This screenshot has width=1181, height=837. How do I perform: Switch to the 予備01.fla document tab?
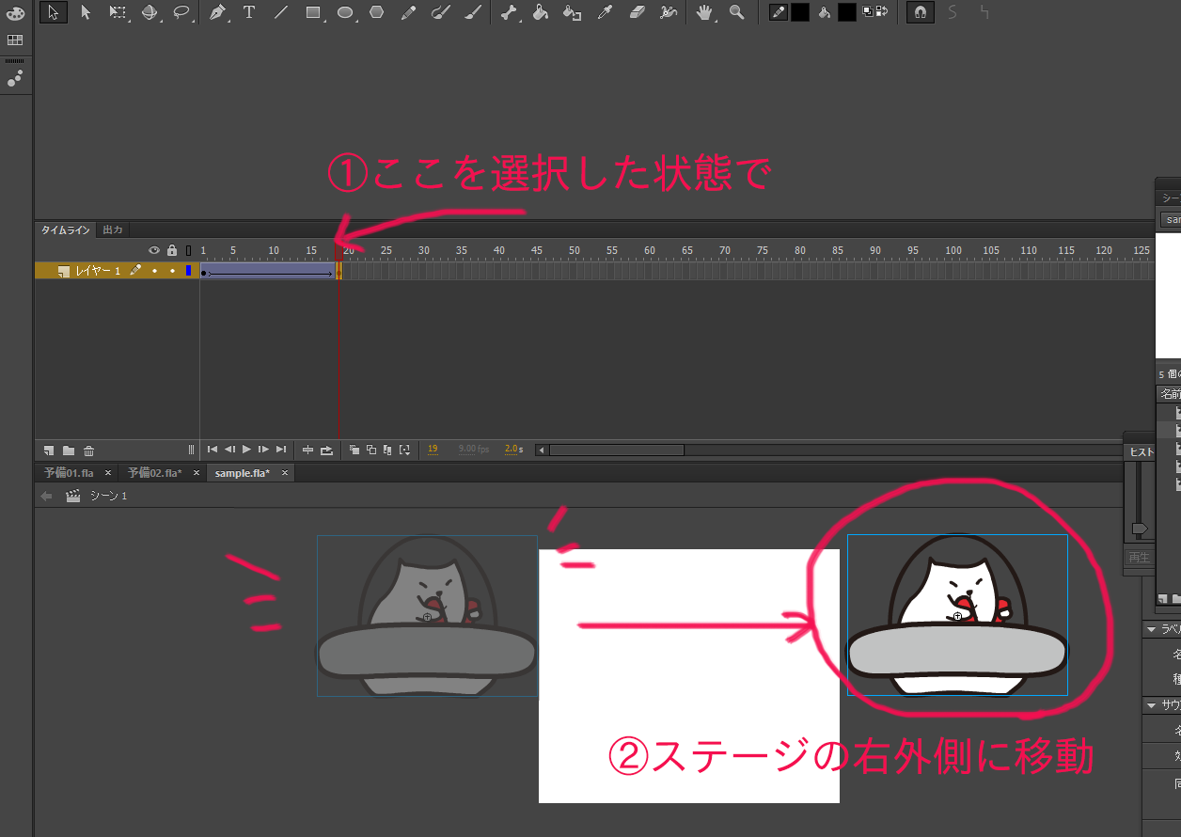click(69, 473)
